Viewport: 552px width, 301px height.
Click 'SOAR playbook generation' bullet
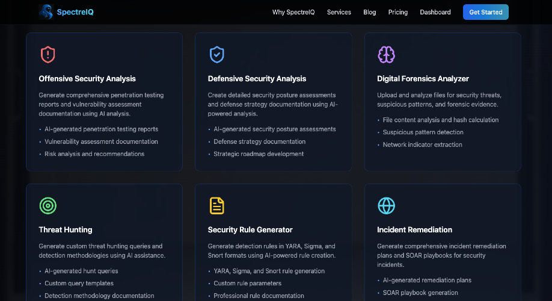420,293
